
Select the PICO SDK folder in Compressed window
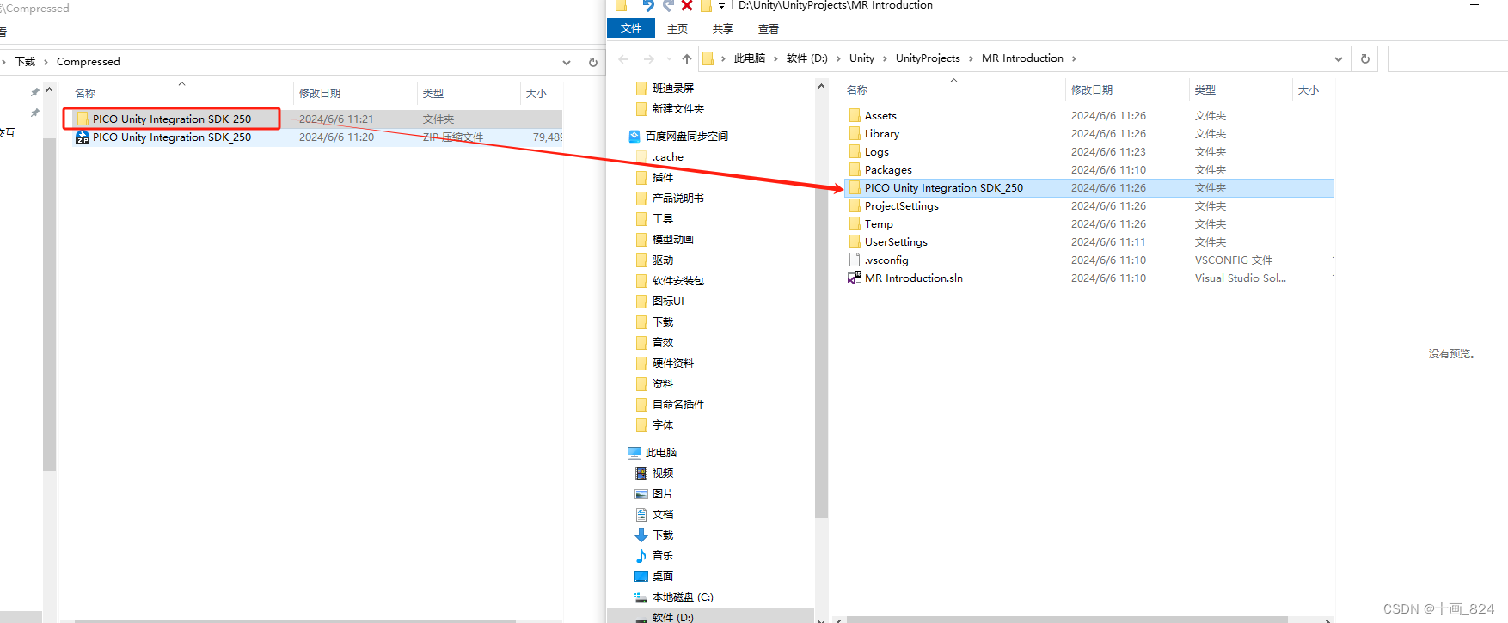click(172, 119)
